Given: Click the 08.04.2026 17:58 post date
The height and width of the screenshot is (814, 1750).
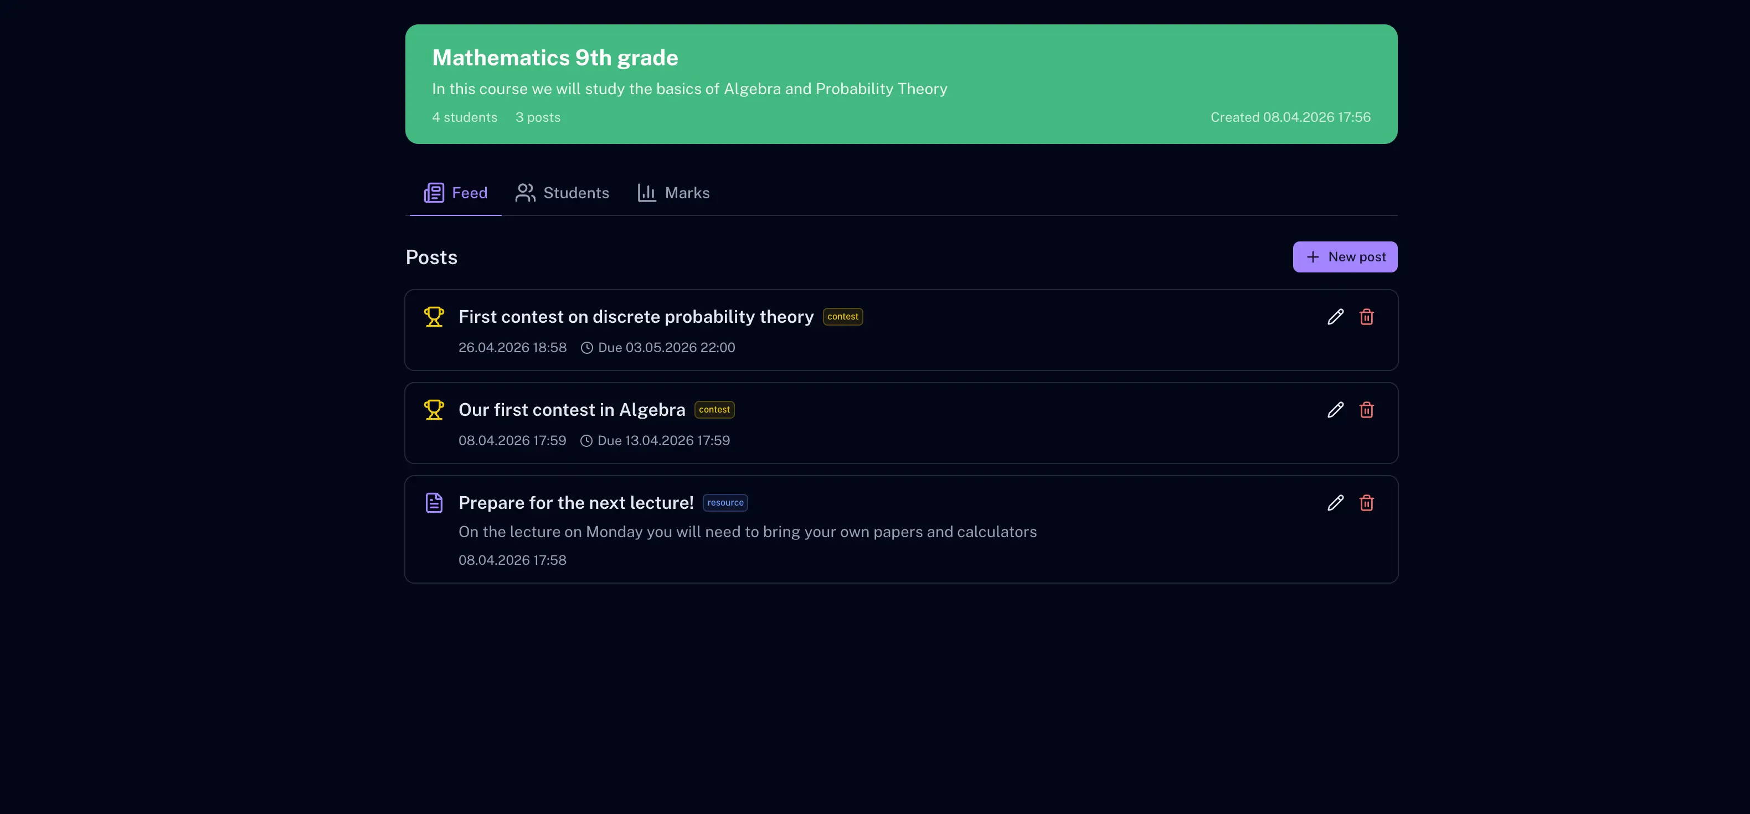Looking at the screenshot, I should tap(512, 560).
